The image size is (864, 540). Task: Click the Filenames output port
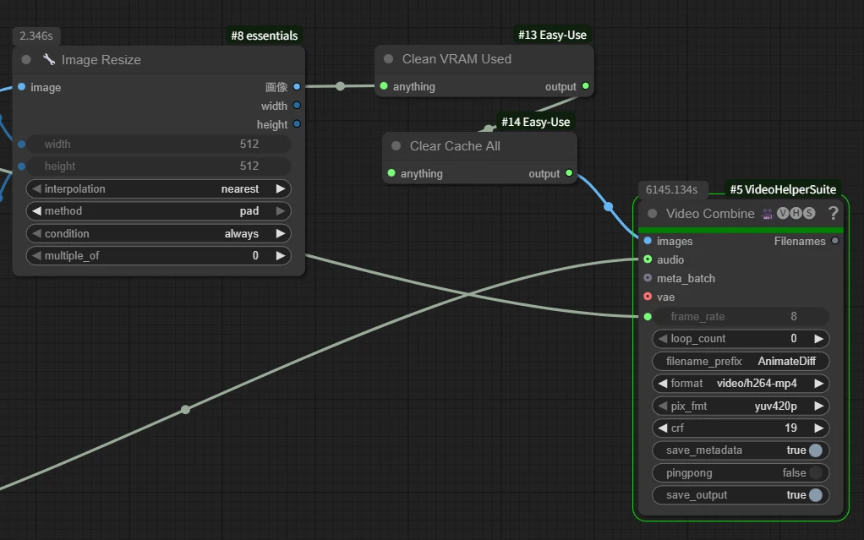click(835, 241)
